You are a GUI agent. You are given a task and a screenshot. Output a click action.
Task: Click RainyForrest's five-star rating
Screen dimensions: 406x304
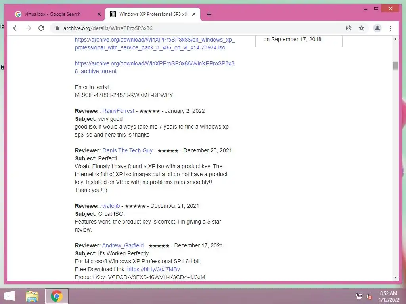[149, 111]
